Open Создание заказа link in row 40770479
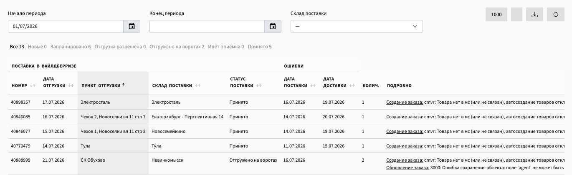The height and width of the screenshot is (175, 572). pyautogui.click(x=405, y=146)
